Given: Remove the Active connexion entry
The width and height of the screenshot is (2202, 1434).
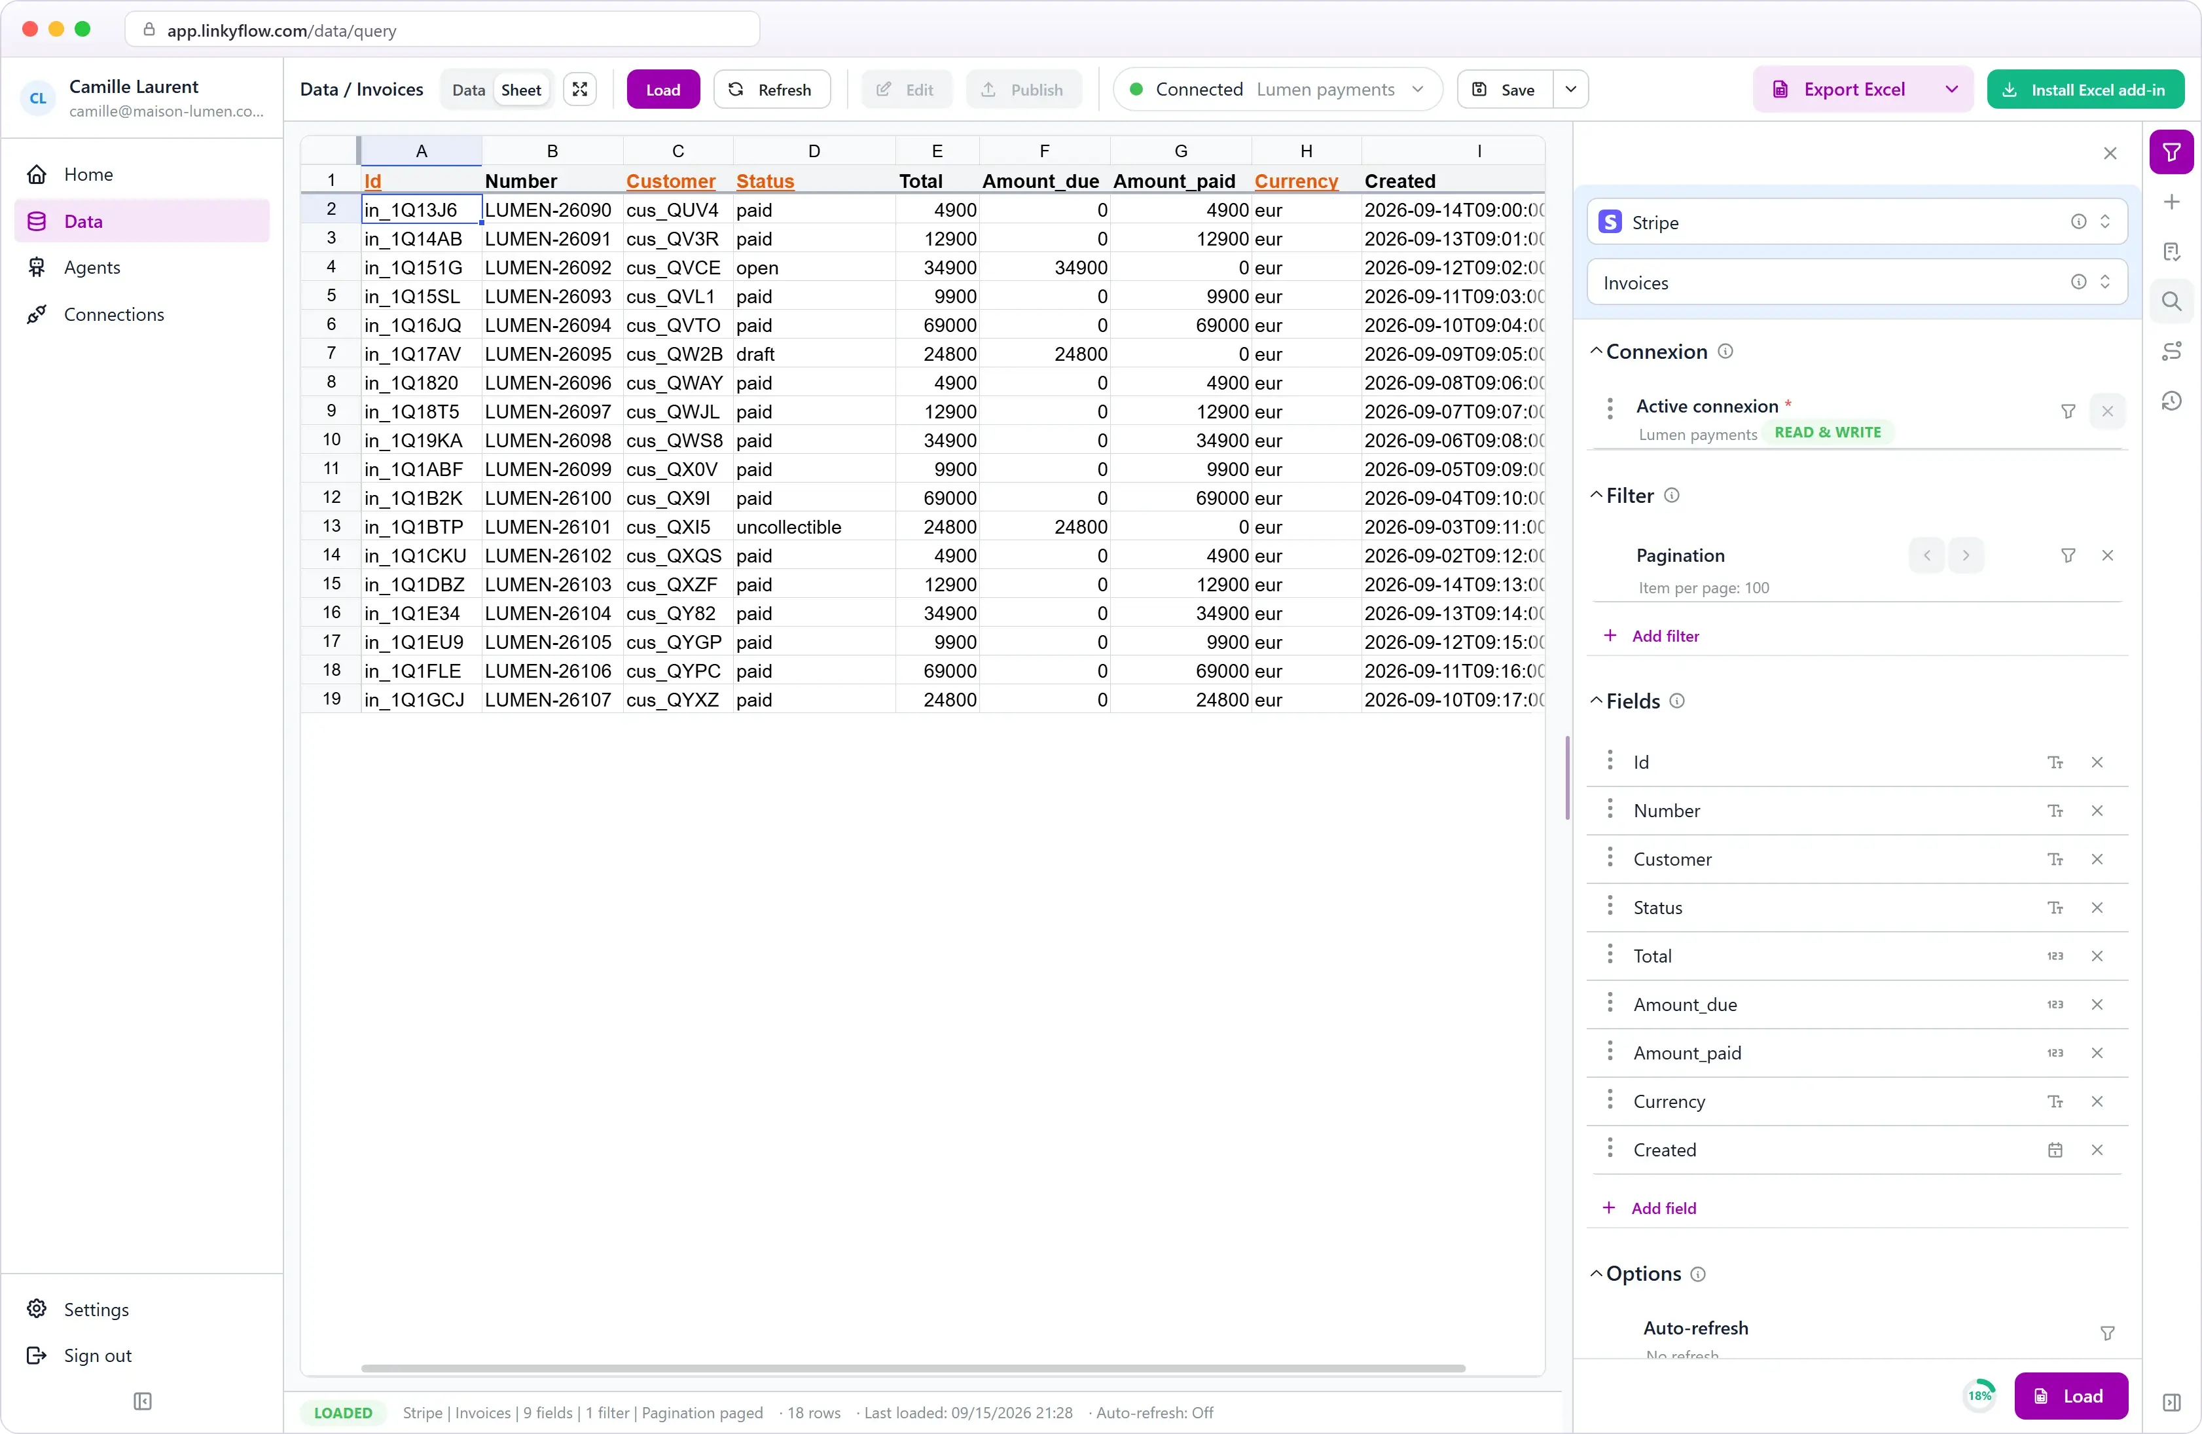Looking at the screenshot, I should point(2106,412).
